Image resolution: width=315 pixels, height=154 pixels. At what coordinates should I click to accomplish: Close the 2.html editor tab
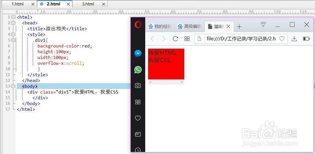coord(68,4)
